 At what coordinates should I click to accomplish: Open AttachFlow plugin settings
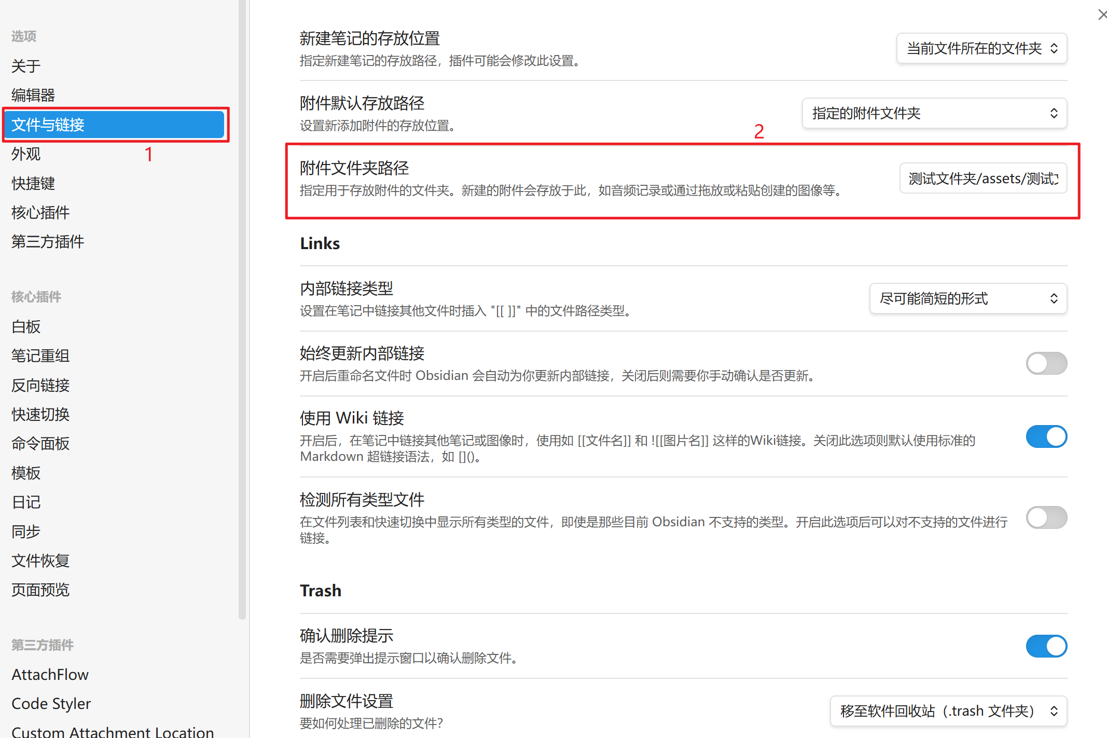pos(50,674)
